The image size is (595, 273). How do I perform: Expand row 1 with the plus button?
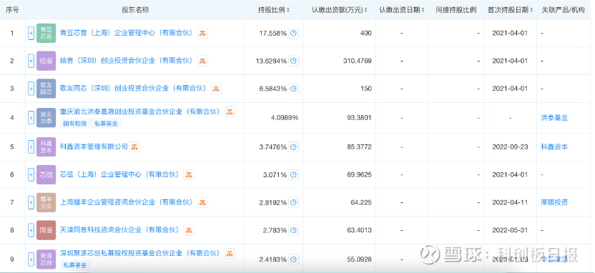pos(31,34)
